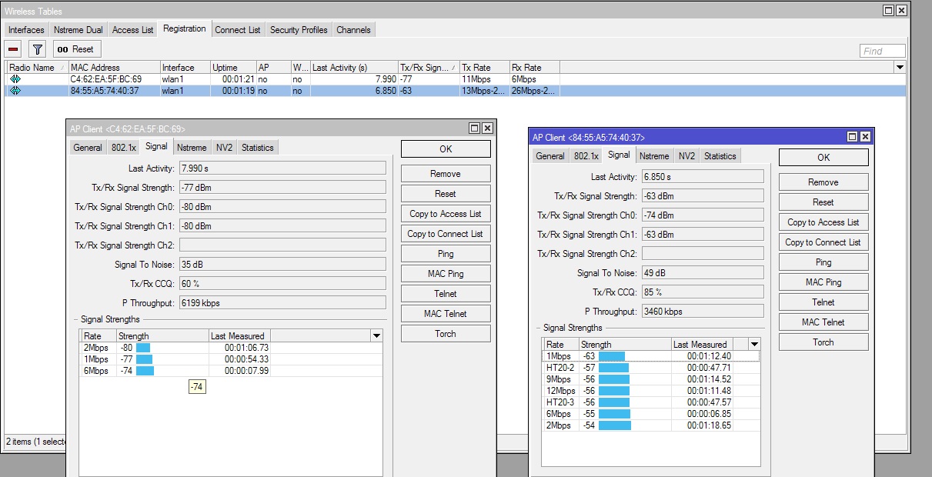
Task: Open General tab in C4:62:EA:5F:BC:69 window
Action: point(88,148)
